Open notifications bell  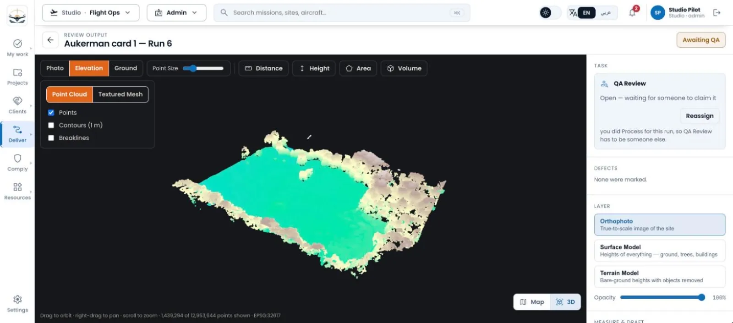[632, 13]
